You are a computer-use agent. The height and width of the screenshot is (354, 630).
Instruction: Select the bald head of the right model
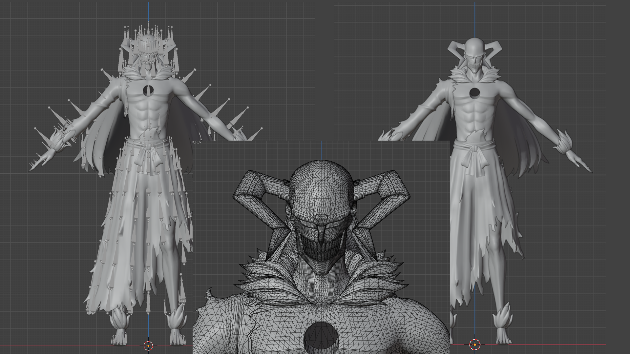point(474,47)
